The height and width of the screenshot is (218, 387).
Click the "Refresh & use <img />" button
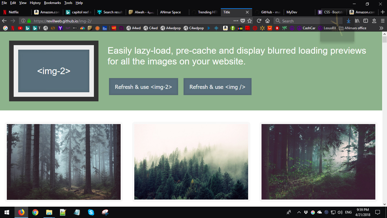(x=217, y=87)
